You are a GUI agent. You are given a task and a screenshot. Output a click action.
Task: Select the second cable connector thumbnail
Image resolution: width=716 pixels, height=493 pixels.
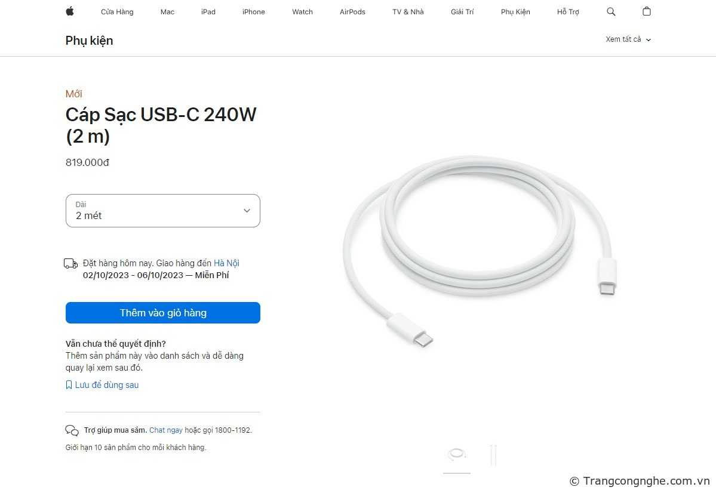(x=493, y=455)
